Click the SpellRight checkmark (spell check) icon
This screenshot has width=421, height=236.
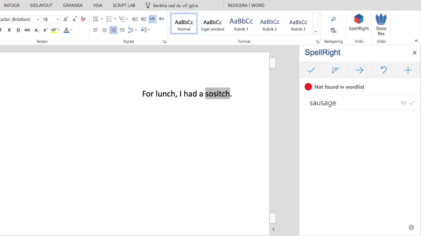tap(311, 70)
